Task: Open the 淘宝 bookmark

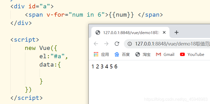Action: pyautogui.click(x=143, y=55)
